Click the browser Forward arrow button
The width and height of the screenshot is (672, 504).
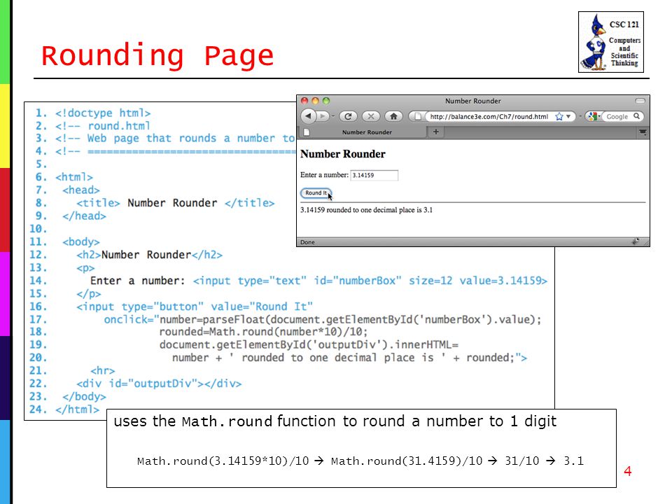(323, 116)
